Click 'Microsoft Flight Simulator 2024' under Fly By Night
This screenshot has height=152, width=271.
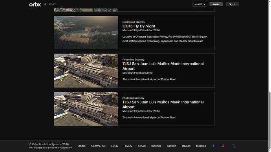click(141, 30)
